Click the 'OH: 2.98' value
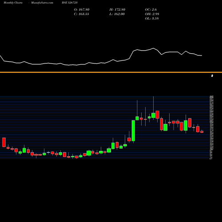Screen dimensions: 222x222 click(x=152, y=14)
